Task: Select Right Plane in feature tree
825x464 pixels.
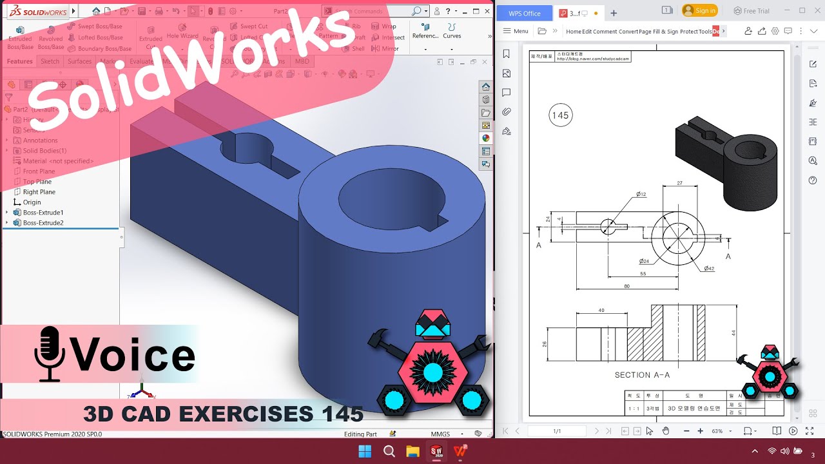Action: [x=39, y=192]
